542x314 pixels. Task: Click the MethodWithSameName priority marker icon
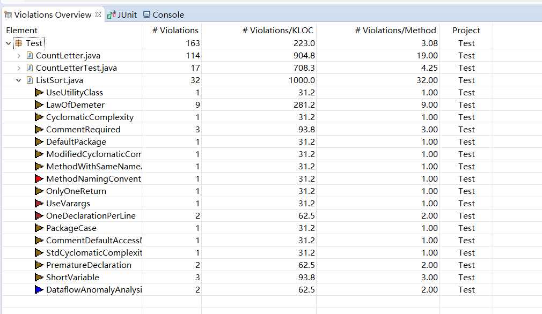coord(39,167)
